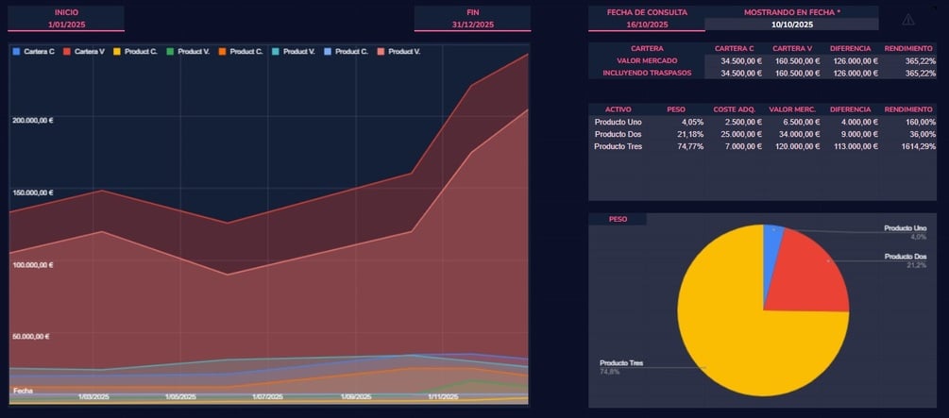The height and width of the screenshot is (418, 949).
Task: Click the 4.000,00 € difference cell
Action: tap(858, 122)
